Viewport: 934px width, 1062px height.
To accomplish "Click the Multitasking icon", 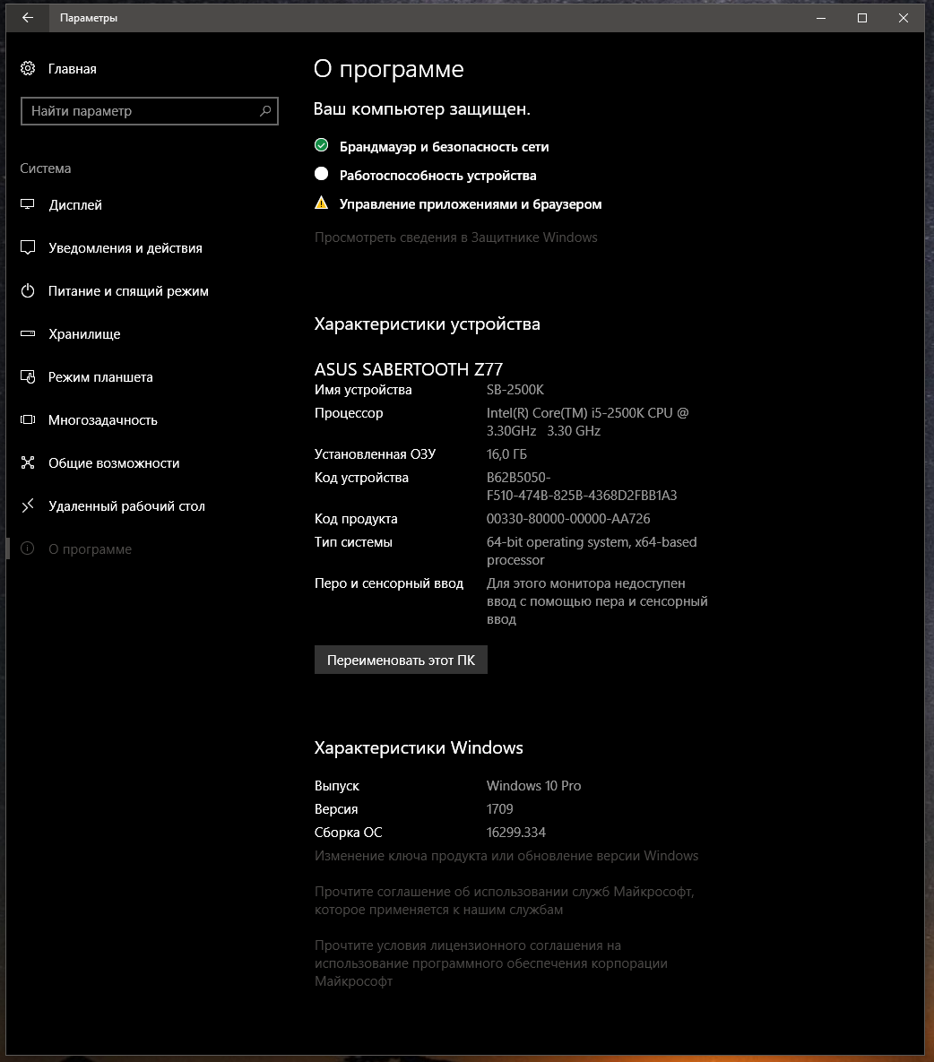I will [28, 420].
